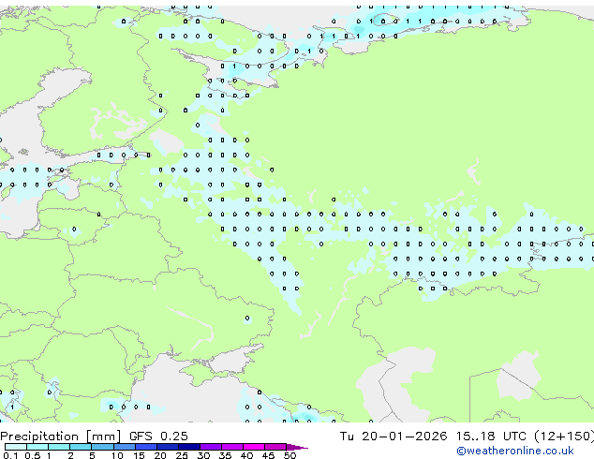Click the '20' legend value
The image size is (594, 459).
160,455
